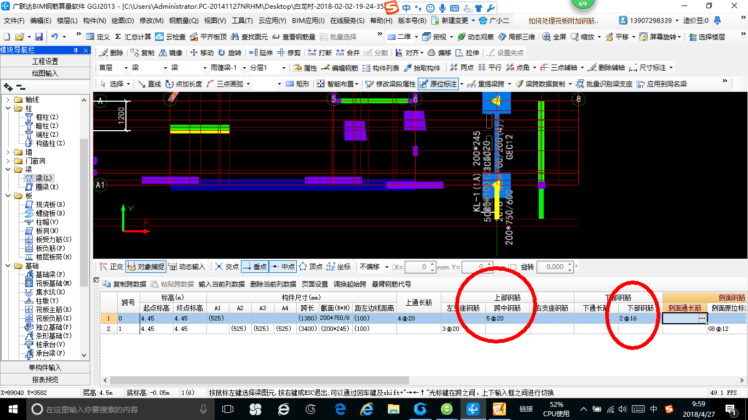Image resolution: width=748 pixels, height=420 pixels.
Task: Collapse the 基础 tree node
Action: (8, 266)
